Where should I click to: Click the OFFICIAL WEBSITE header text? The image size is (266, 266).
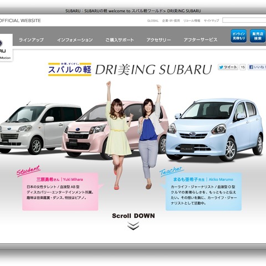point(21,21)
